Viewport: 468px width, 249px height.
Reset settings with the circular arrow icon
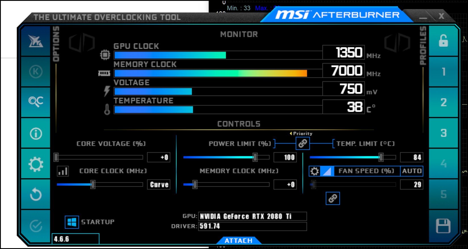click(36, 195)
